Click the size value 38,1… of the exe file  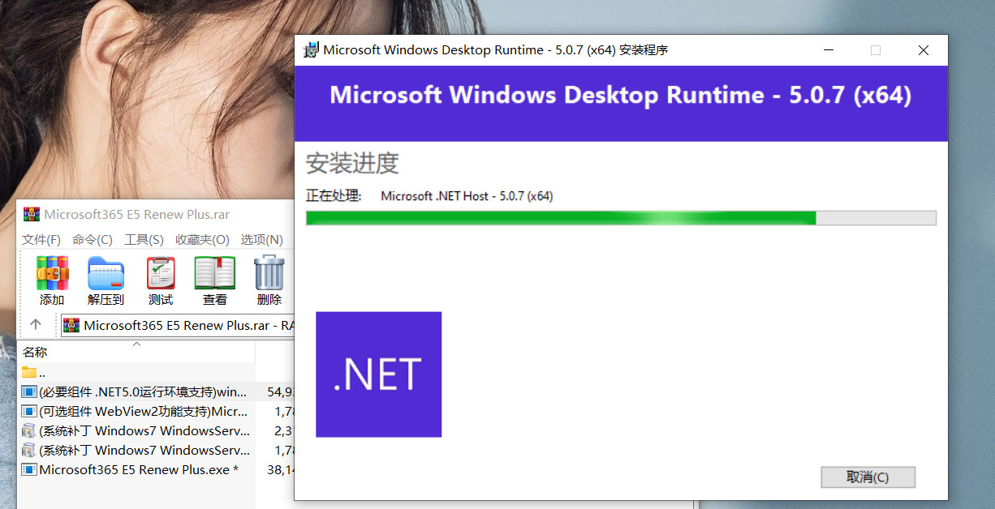[280, 469]
